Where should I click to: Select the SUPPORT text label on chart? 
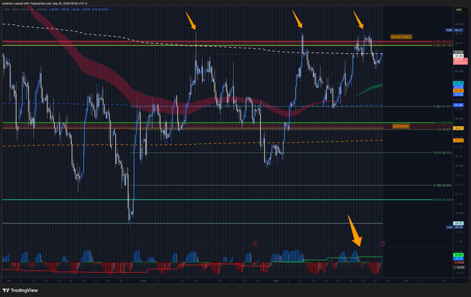(401, 126)
